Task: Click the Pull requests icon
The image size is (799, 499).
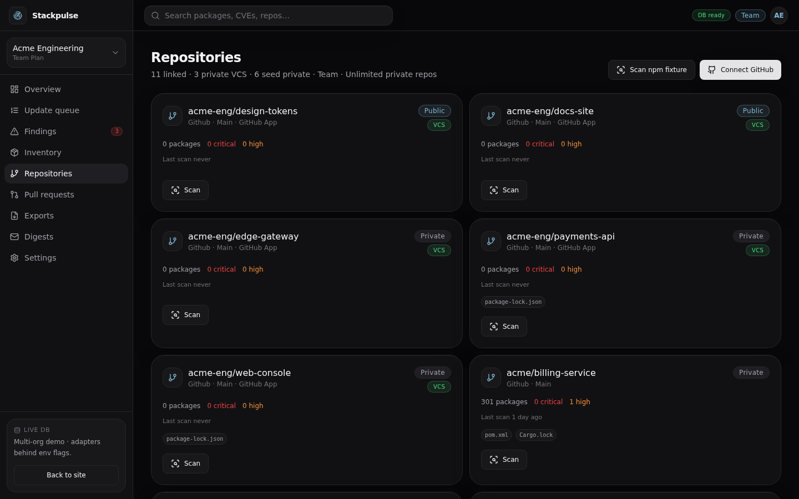Action: 14,195
